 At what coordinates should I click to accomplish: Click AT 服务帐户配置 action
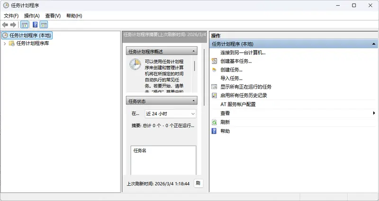pos(238,104)
